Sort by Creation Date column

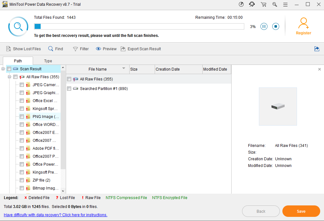179,69
